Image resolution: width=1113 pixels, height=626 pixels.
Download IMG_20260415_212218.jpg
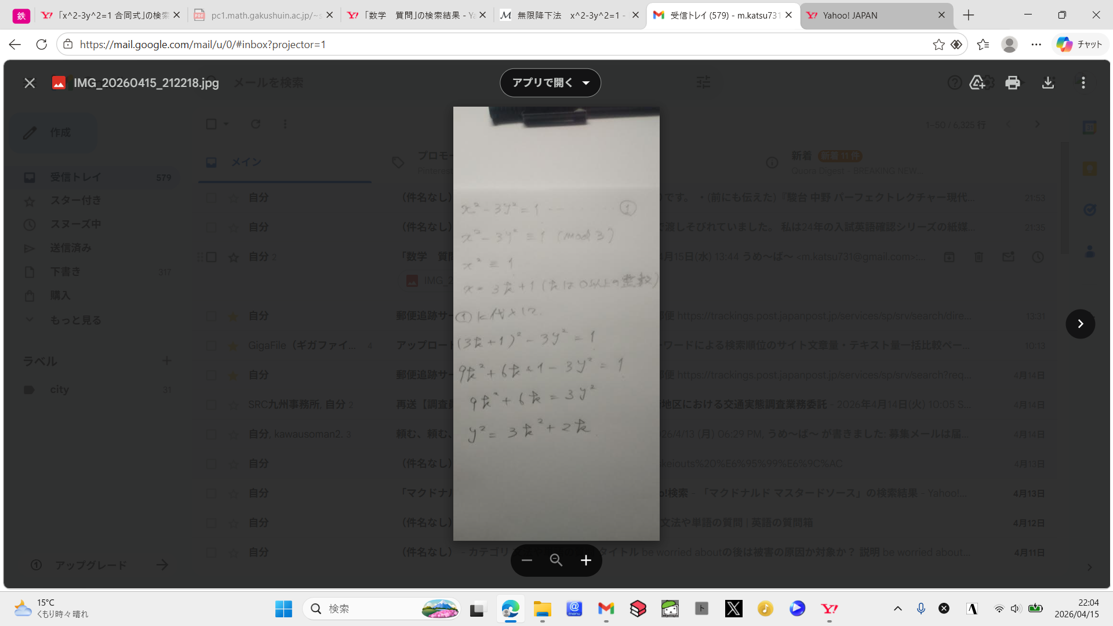[1048, 83]
